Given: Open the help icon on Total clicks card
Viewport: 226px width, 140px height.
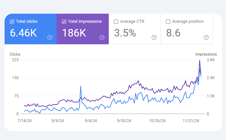Looking at the screenshot, I should pyautogui.click(x=50, y=37).
